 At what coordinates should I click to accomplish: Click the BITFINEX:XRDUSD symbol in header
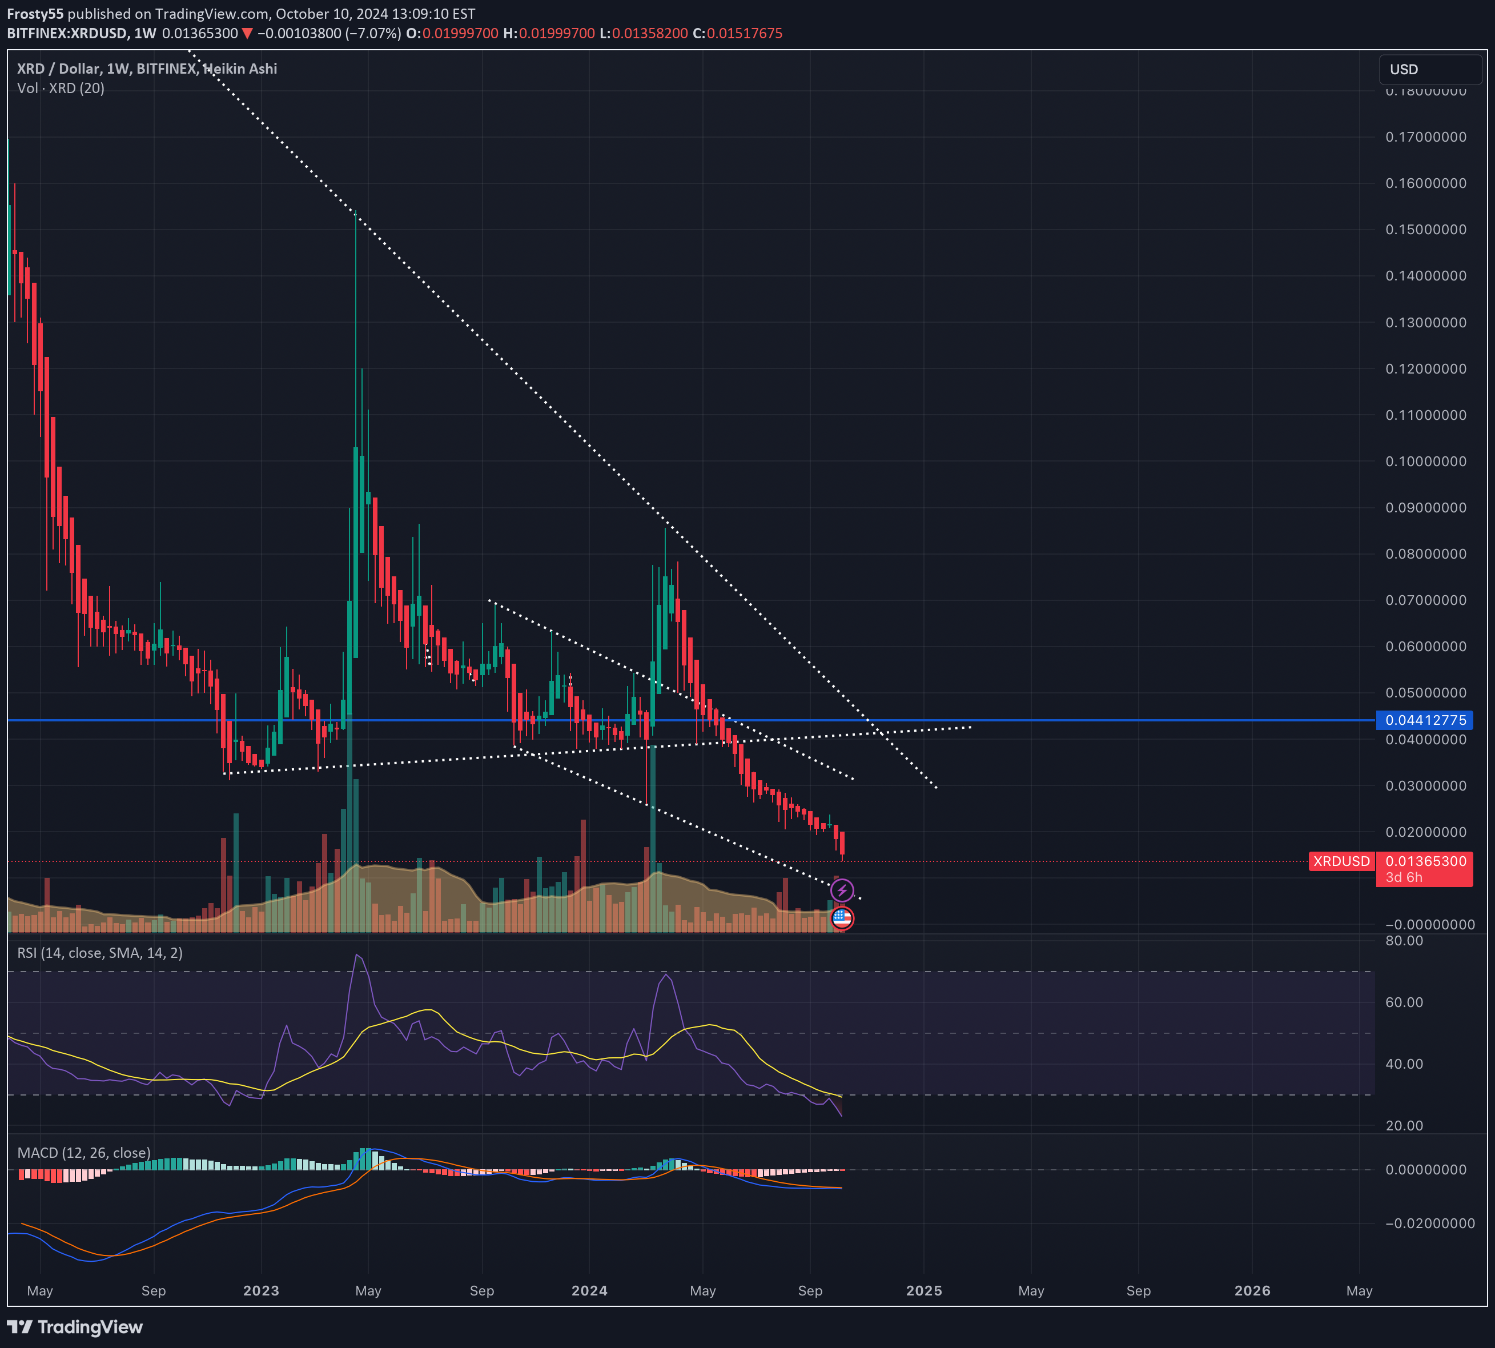click(x=67, y=33)
